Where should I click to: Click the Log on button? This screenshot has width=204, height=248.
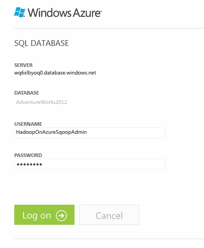click(44, 215)
